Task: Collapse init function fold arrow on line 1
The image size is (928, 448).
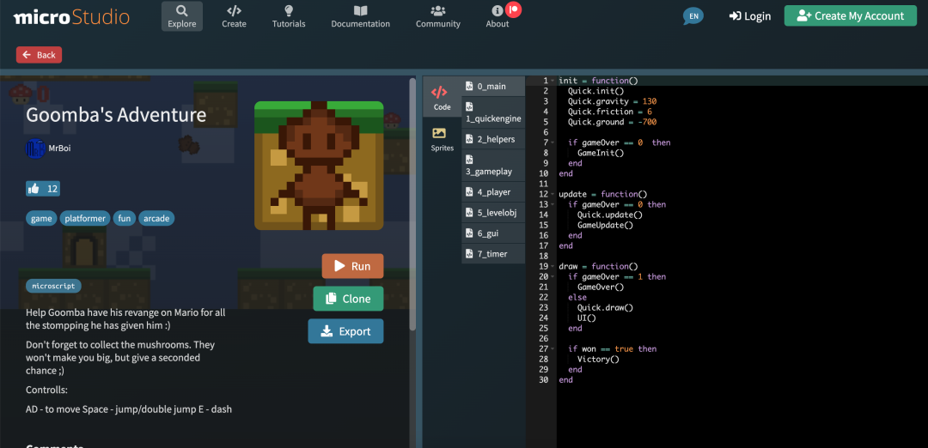Action: [x=553, y=81]
